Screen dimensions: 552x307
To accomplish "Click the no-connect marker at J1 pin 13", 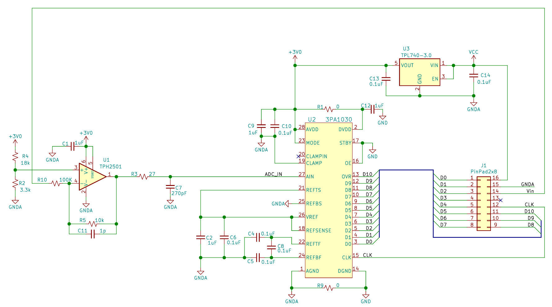I will (500, 200).
